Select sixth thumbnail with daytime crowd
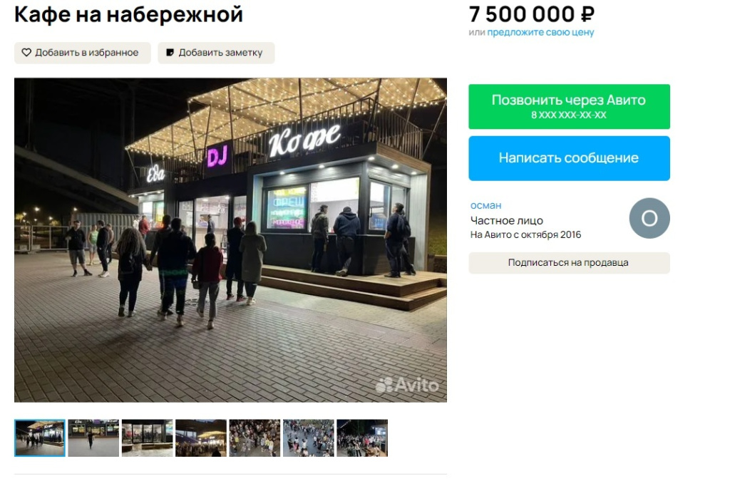730x486 pixels. point(309,438)
